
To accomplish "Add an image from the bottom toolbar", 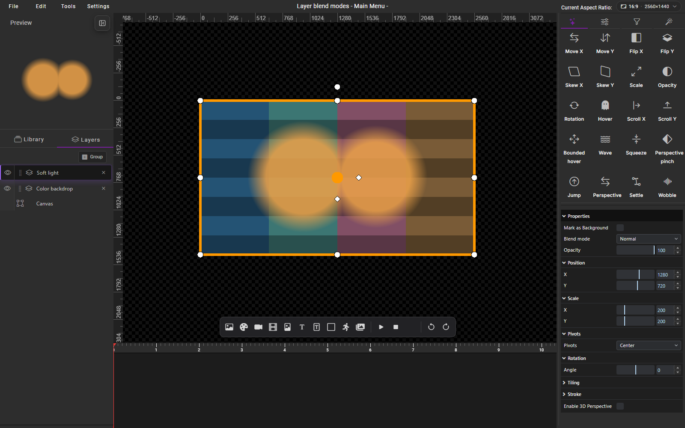I will pyautogui.click(x=229, y=327).
